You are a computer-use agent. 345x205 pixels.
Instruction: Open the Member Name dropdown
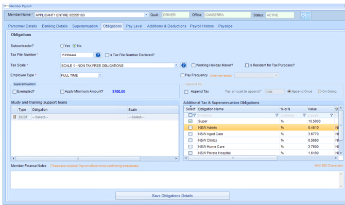(146, 15)
